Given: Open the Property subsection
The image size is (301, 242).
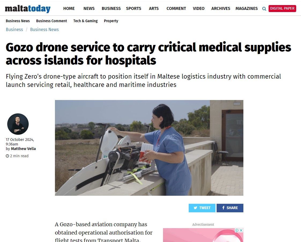Looking at the screenshot, I should point(111,21).
